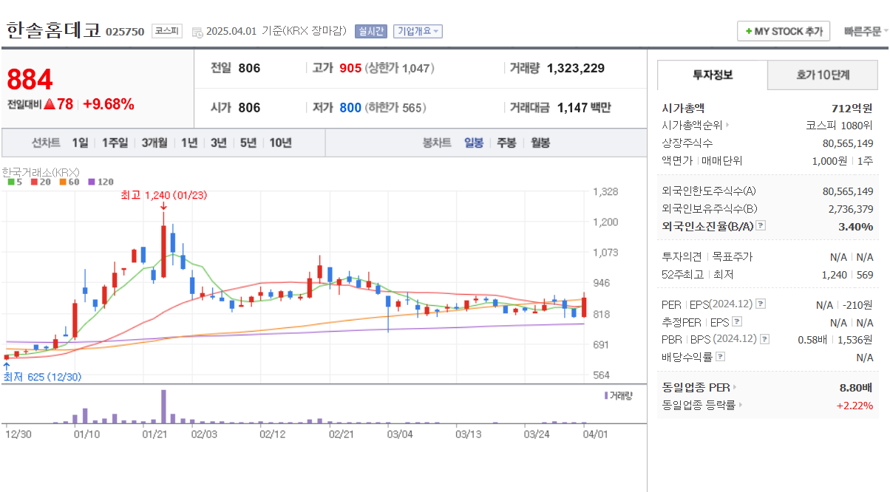Select the 5년 line chart period
This screenshot has width=890, height=492.
pos(248,143)
